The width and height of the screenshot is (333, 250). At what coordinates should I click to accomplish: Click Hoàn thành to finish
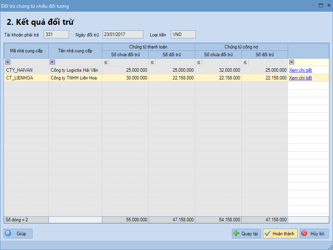point(280,233)
